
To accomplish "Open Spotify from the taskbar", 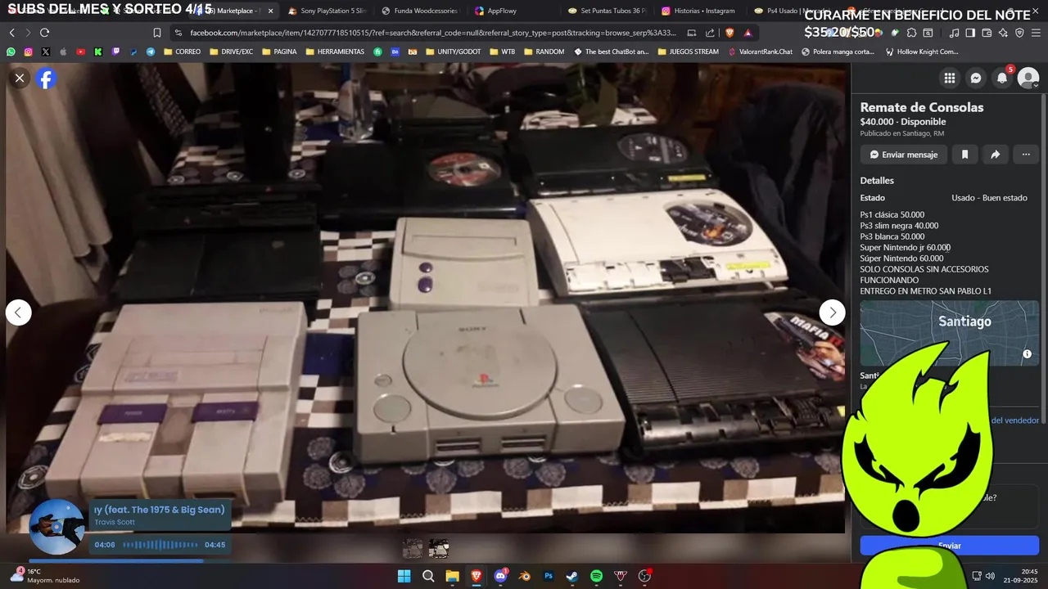I will (597, 576).
